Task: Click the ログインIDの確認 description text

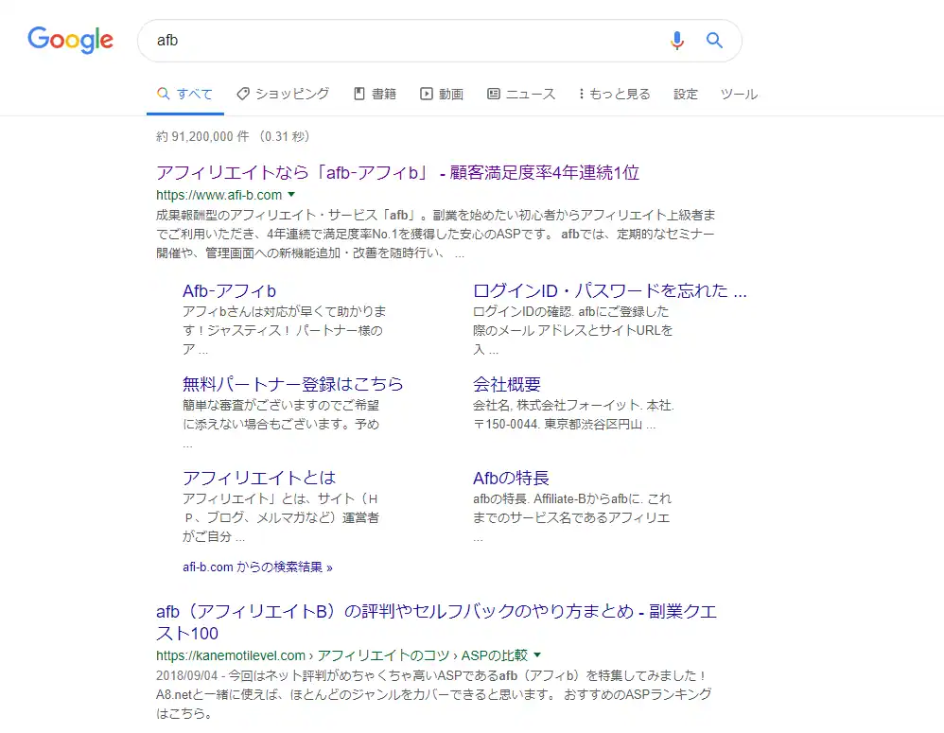Action: coord(572,330)
